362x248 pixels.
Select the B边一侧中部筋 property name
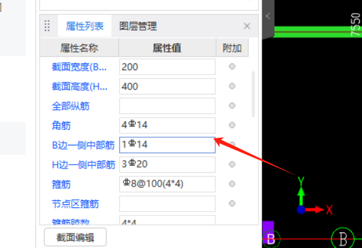[83, 145]
